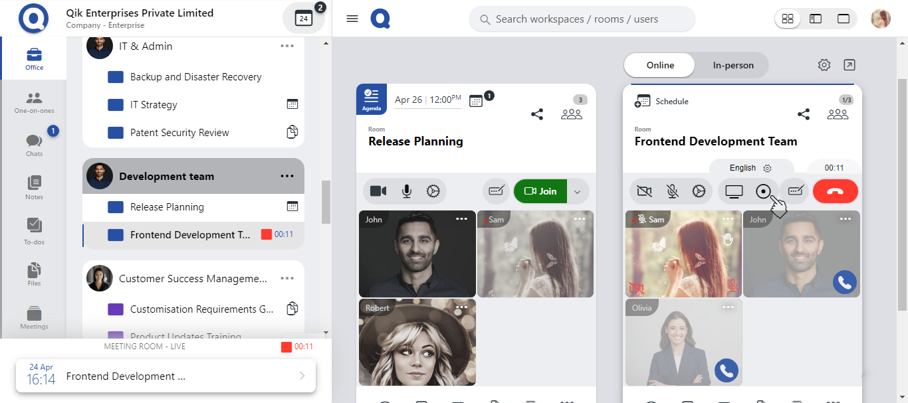Click the search workspaces input field

point(582,19)
